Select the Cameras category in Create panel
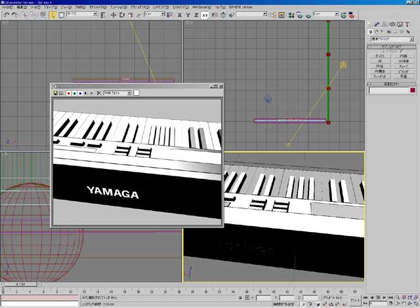Viewport: 420px width, 308px height. pyautogui.click(x=389, y=32)
